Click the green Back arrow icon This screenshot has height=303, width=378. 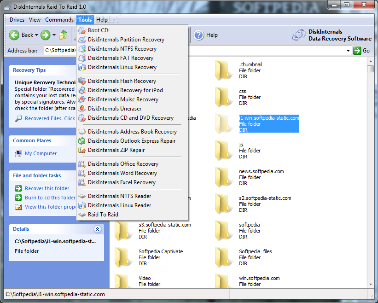[x=14, y=35]
